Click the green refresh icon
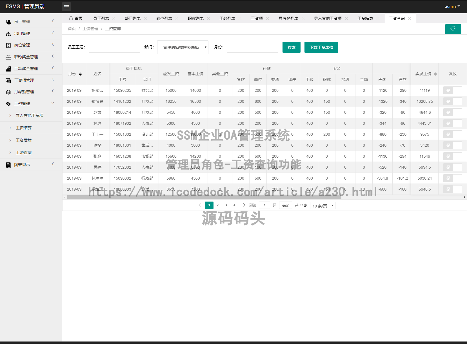This screenshot has height=344, width=467. coord(453,29)
